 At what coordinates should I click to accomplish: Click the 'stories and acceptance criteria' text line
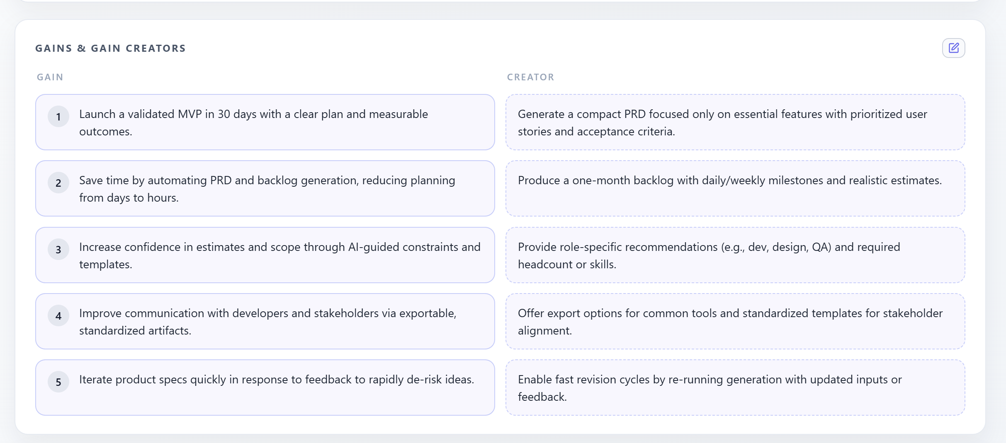(x=596, y=132)
